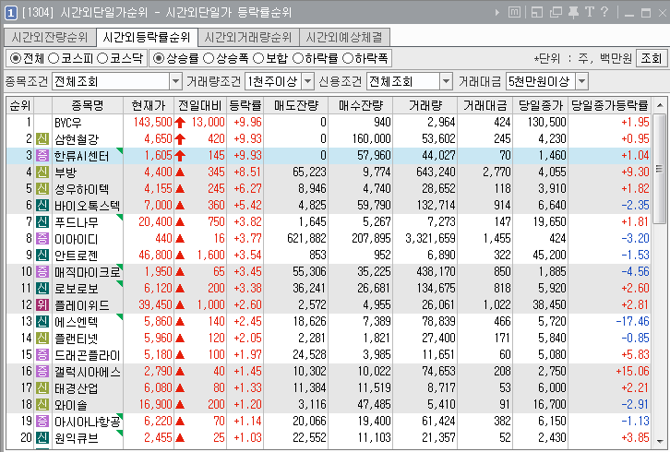Click the 당일종가 column header
The image size is (670, 452).
(541, 105)
